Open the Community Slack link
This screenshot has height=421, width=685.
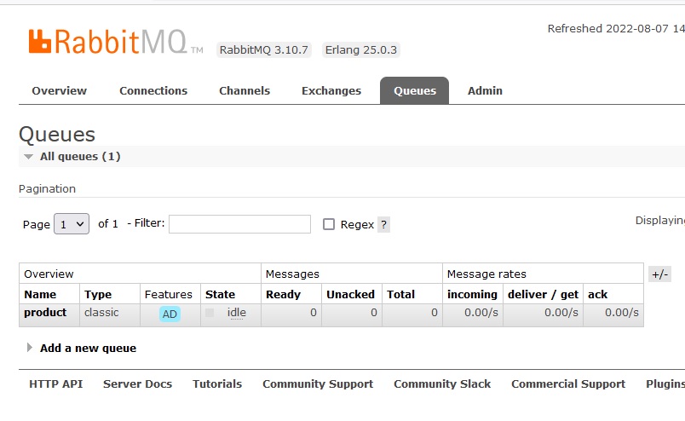tap(442, 384)
